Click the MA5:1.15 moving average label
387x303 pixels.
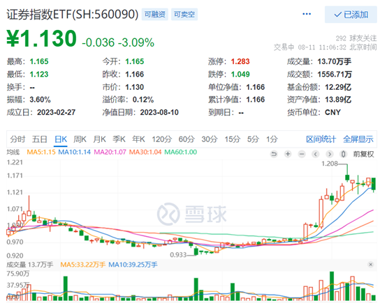coord(41,152)
